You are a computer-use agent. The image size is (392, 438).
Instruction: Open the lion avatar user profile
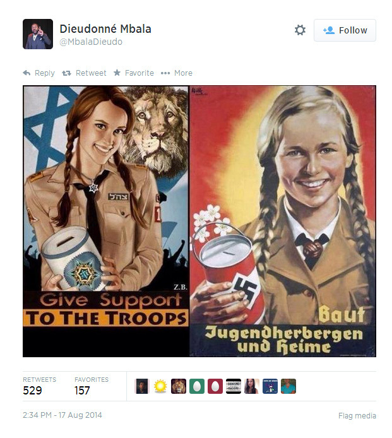(179, 386)
